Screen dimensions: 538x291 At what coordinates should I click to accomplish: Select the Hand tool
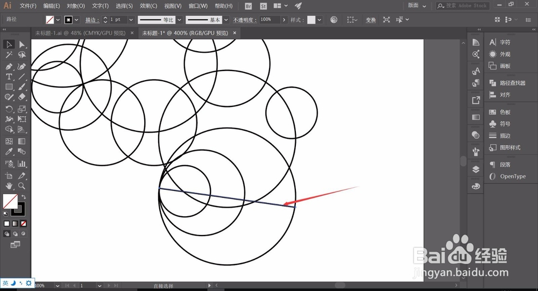click(9, 186)
